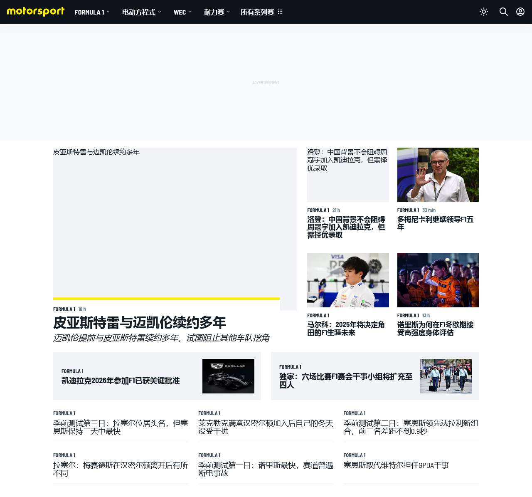Click FORMULA 1 tag above 多梅尼卡利 article

pos(408,210)
